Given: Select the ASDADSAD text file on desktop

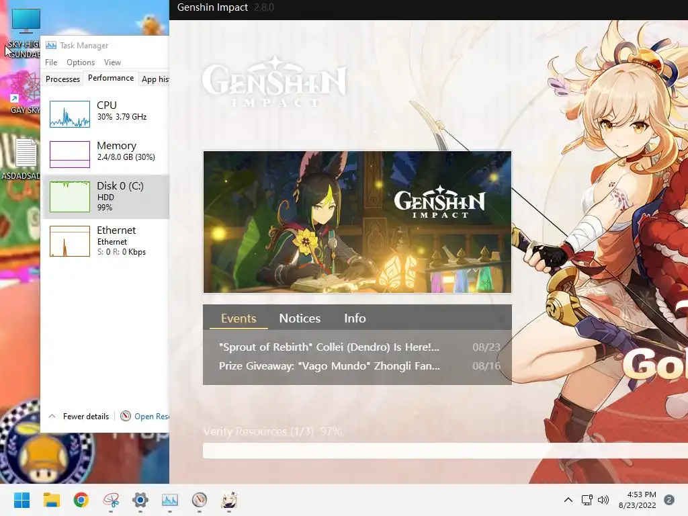Looking at the screenshot, I should pyautogui.click(x=22, y=159).
